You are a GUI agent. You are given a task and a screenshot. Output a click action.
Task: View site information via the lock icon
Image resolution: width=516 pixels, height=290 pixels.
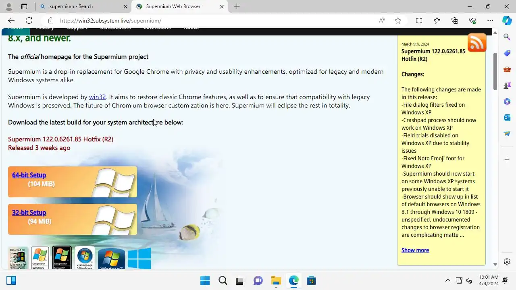(50, 21)
